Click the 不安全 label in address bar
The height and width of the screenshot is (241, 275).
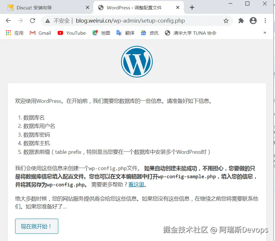(62, 21)
